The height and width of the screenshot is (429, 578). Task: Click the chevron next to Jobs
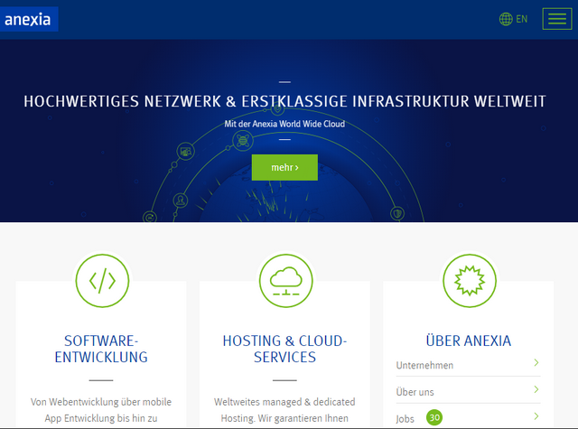pos(536,416)
